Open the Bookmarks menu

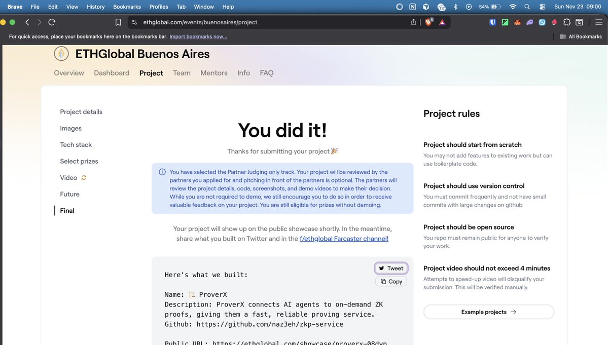(127, 7)
